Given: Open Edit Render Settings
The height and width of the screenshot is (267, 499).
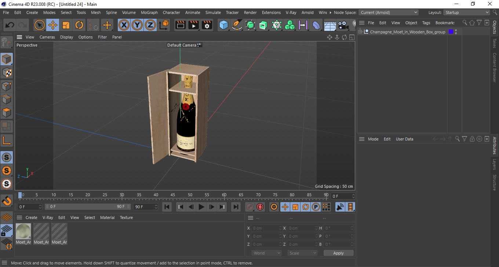Looking at the screenshot, I should (x=207, y=25).
